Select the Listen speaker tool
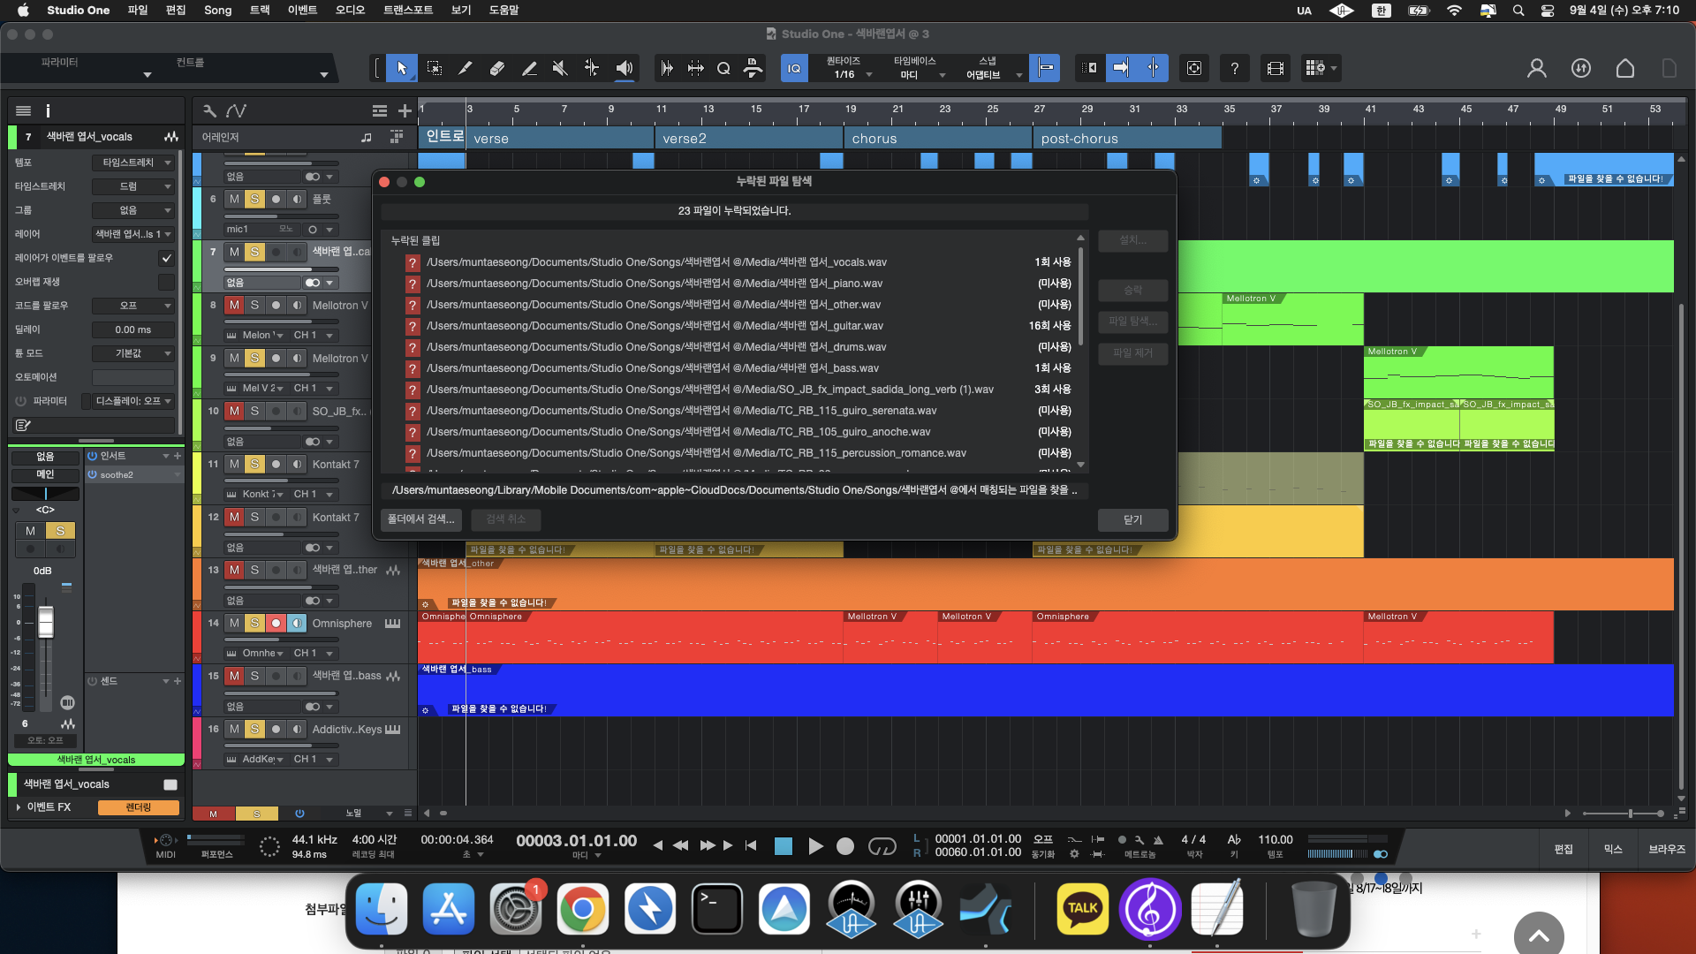This screenshot has height=954, width=1696. pos(625,68)
